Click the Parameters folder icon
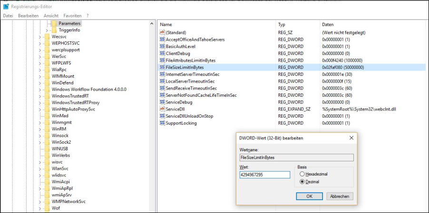The image size is (429, 213). point(54,23)
